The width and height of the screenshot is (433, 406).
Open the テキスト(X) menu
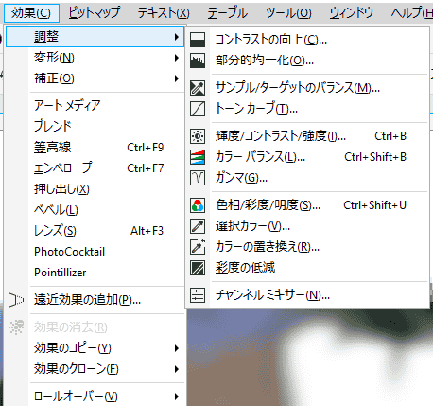click(164, 13)
